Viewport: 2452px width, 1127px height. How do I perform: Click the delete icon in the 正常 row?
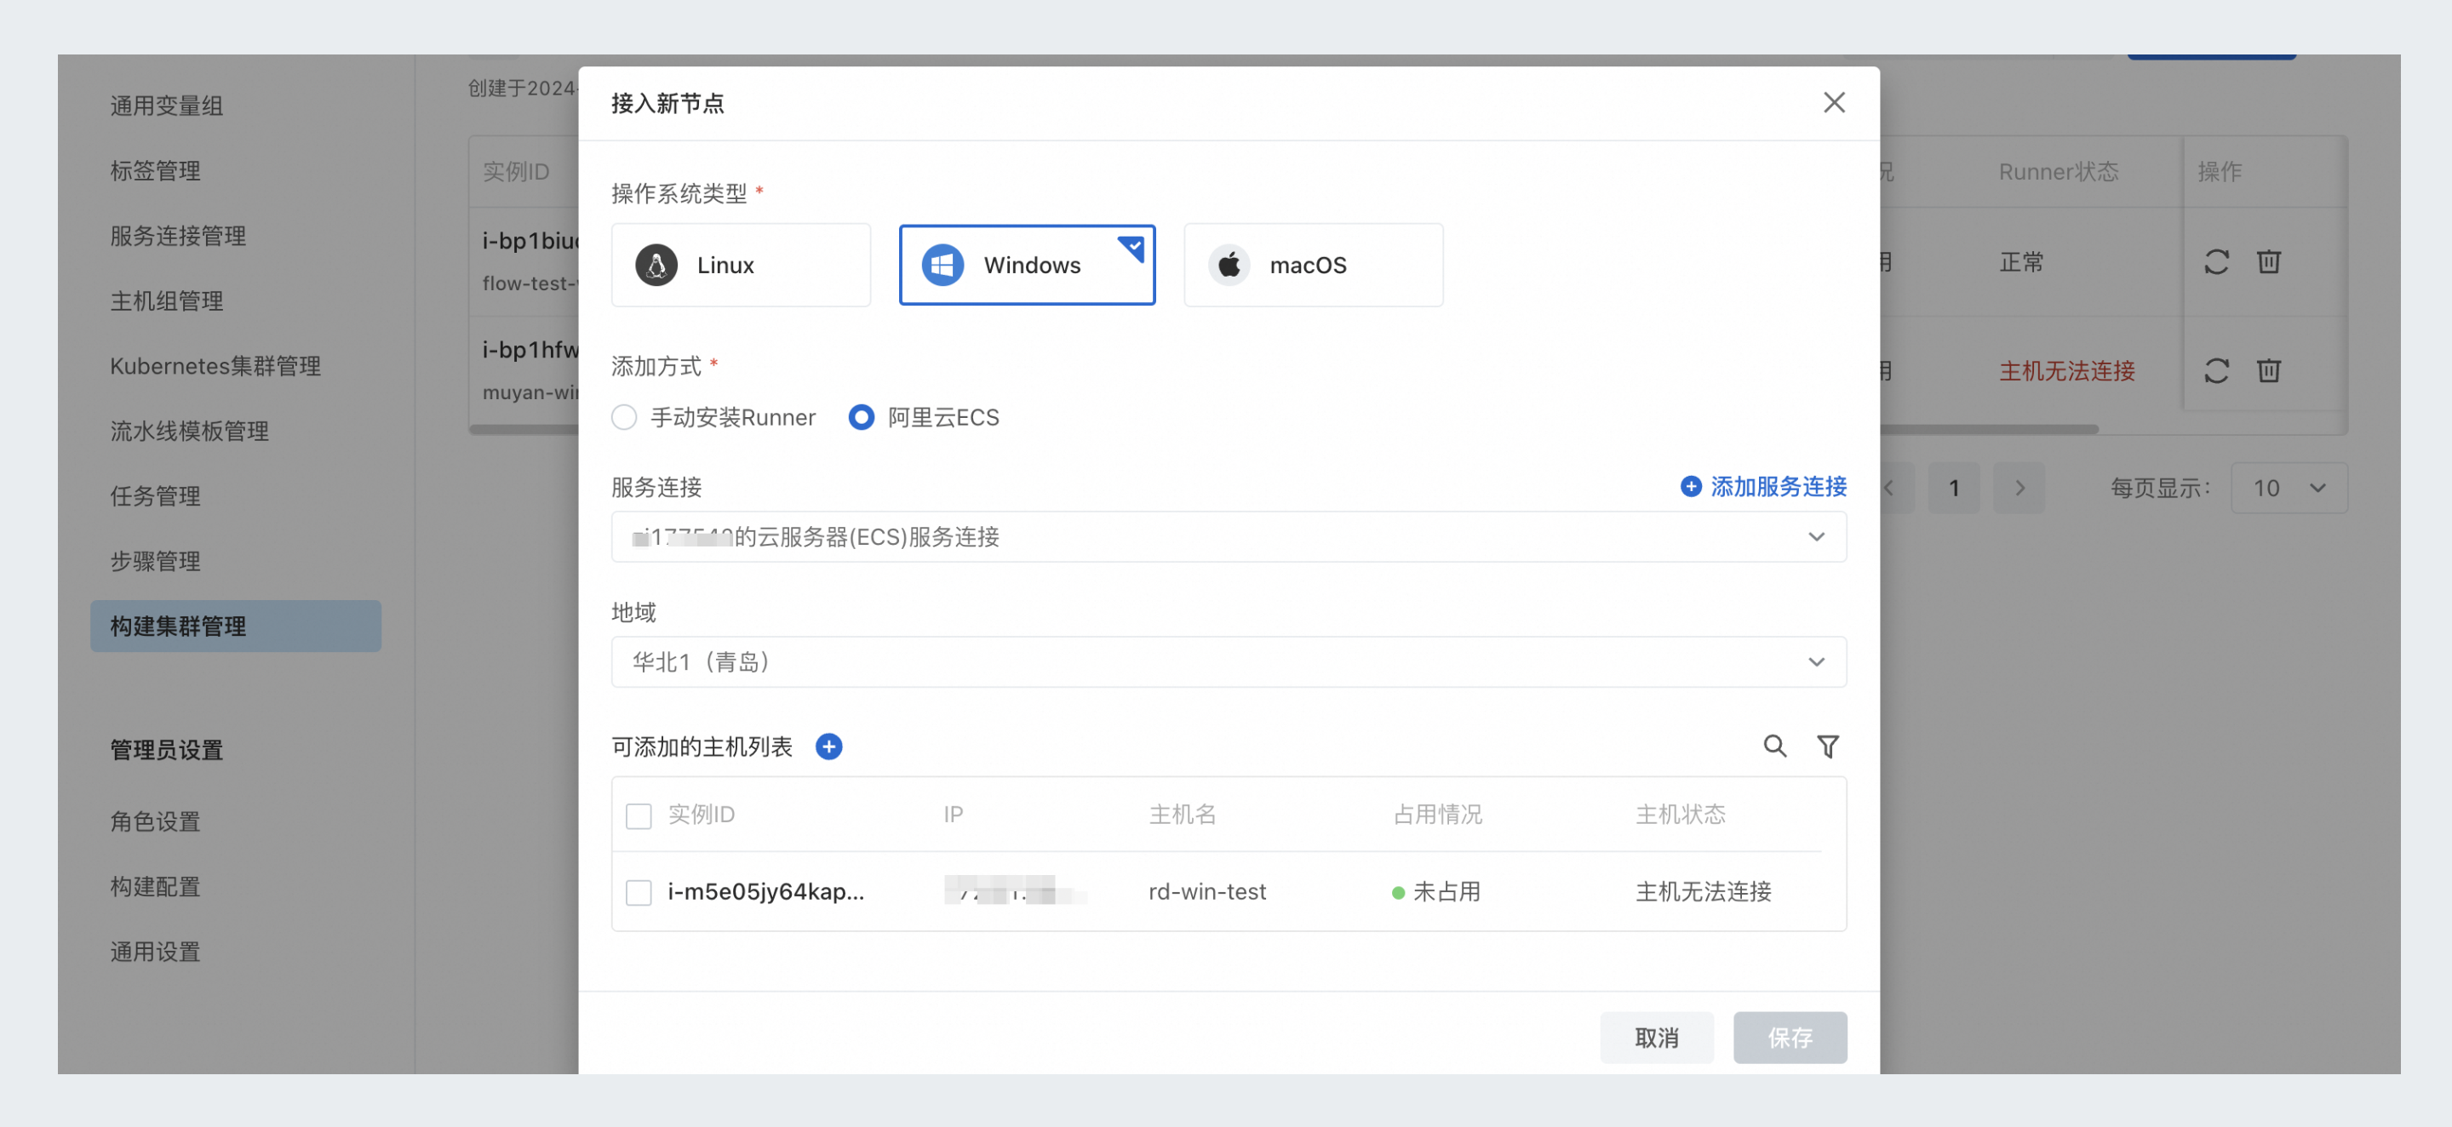[2268, 262]
